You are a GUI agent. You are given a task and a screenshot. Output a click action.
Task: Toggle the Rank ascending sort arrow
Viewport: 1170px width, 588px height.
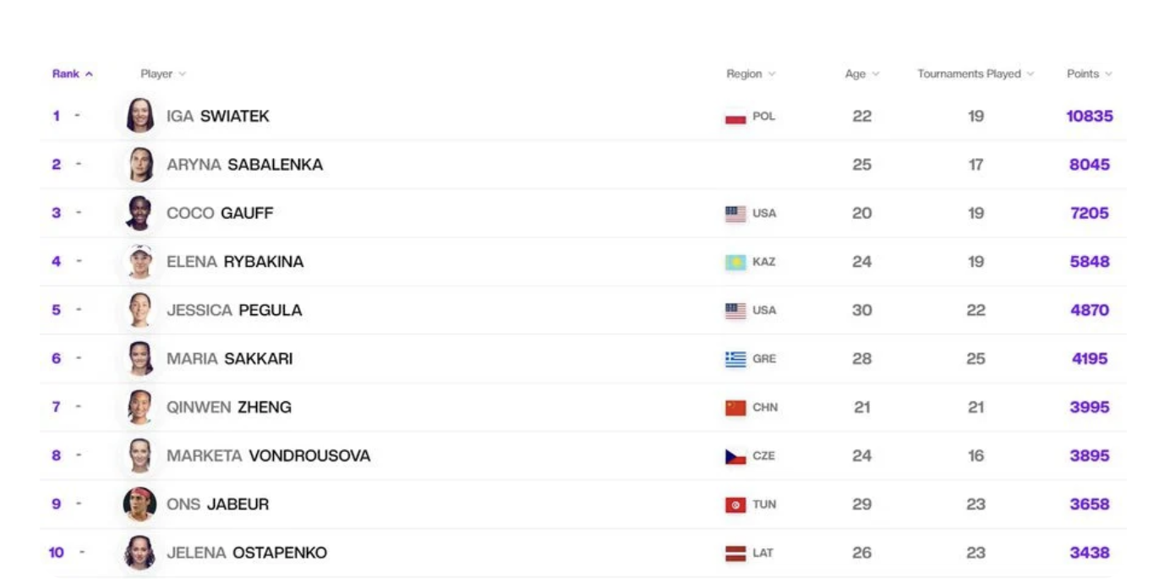click(x=89, y=73)
